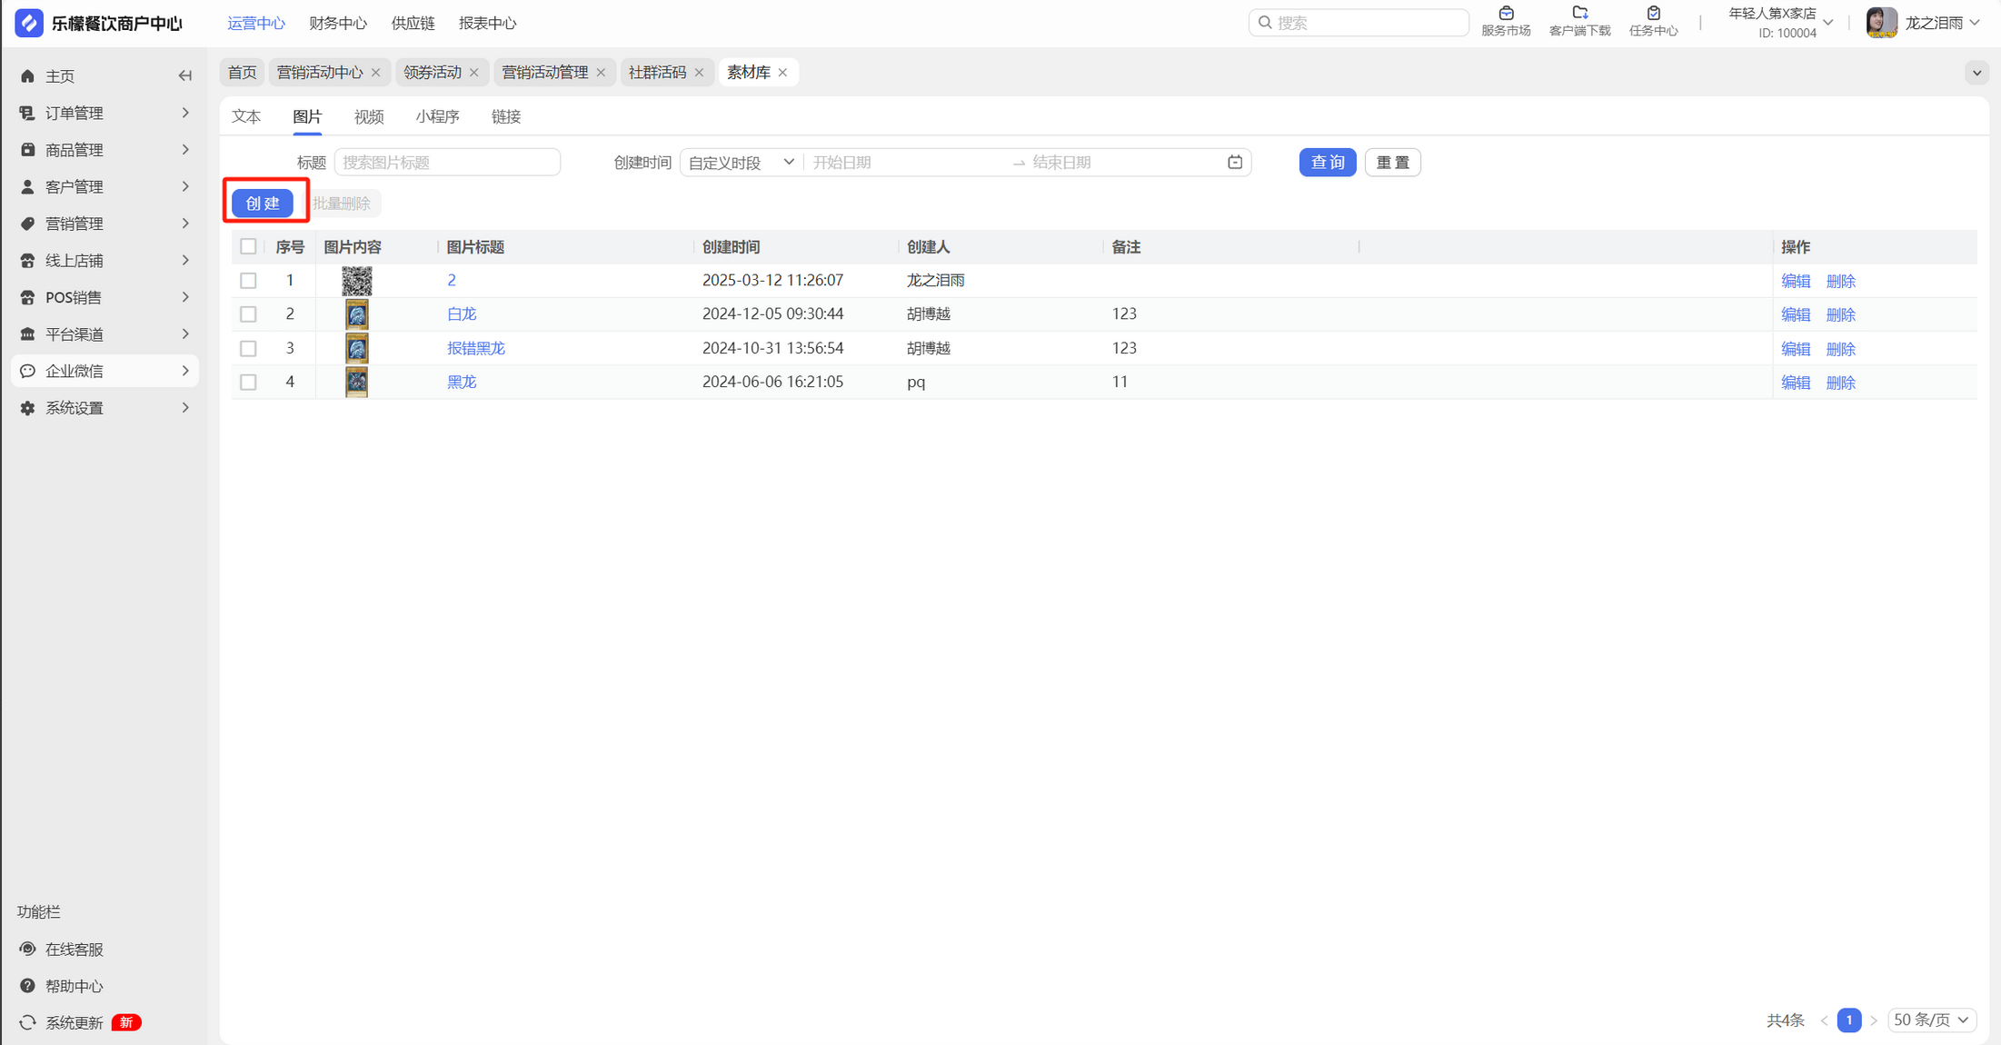Image resolution: width=2001 pixels, height=1045 pixels.
Task: Switch to the 视频 tab
Action: pos(368,116)
